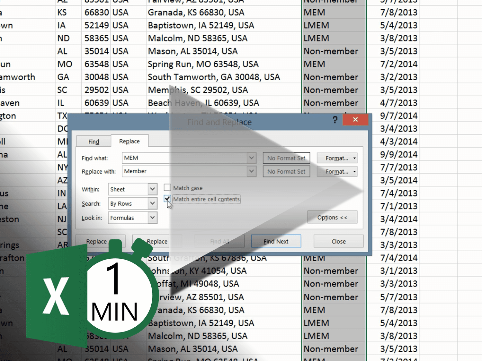The image size is (482, 361).
Task: Enable the Match case checkbox
Action: 167,187
